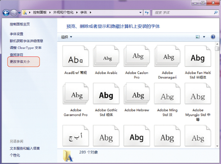Open the blue help question mark icon
221x164 pixels.
(213, 37)
